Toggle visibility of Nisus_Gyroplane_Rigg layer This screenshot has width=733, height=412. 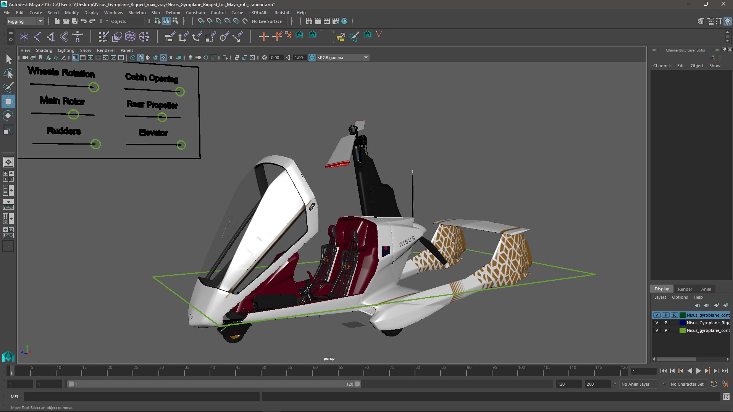657,322
